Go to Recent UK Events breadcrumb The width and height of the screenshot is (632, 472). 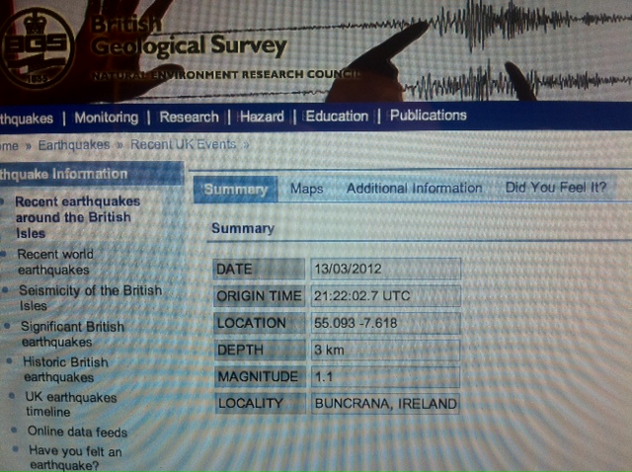[x=184, y=144]
